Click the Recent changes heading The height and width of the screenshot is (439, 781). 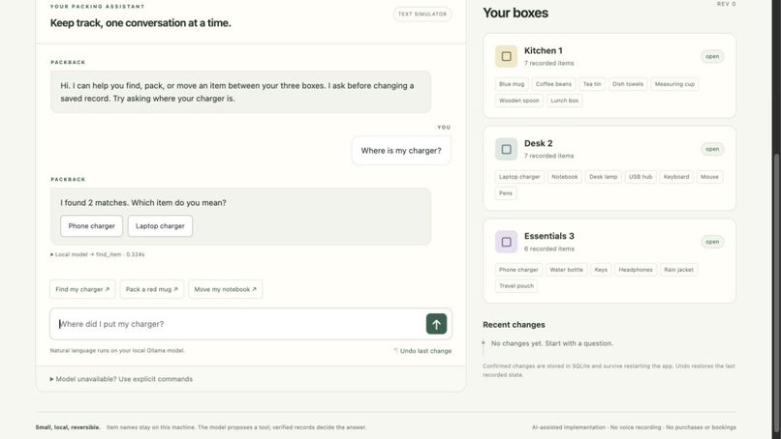(x=514, y=325)
